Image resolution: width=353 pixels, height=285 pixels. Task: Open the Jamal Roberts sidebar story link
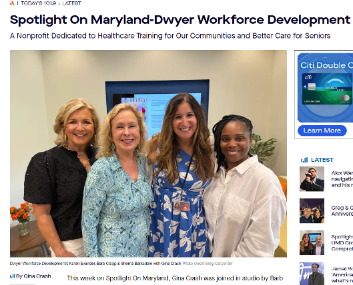tap(342, 274)
